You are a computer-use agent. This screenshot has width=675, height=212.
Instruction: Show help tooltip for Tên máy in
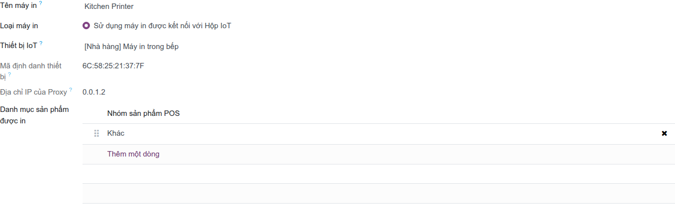pos(41,3)
